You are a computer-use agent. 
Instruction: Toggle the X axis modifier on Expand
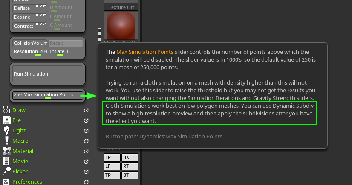click(37, 15)
